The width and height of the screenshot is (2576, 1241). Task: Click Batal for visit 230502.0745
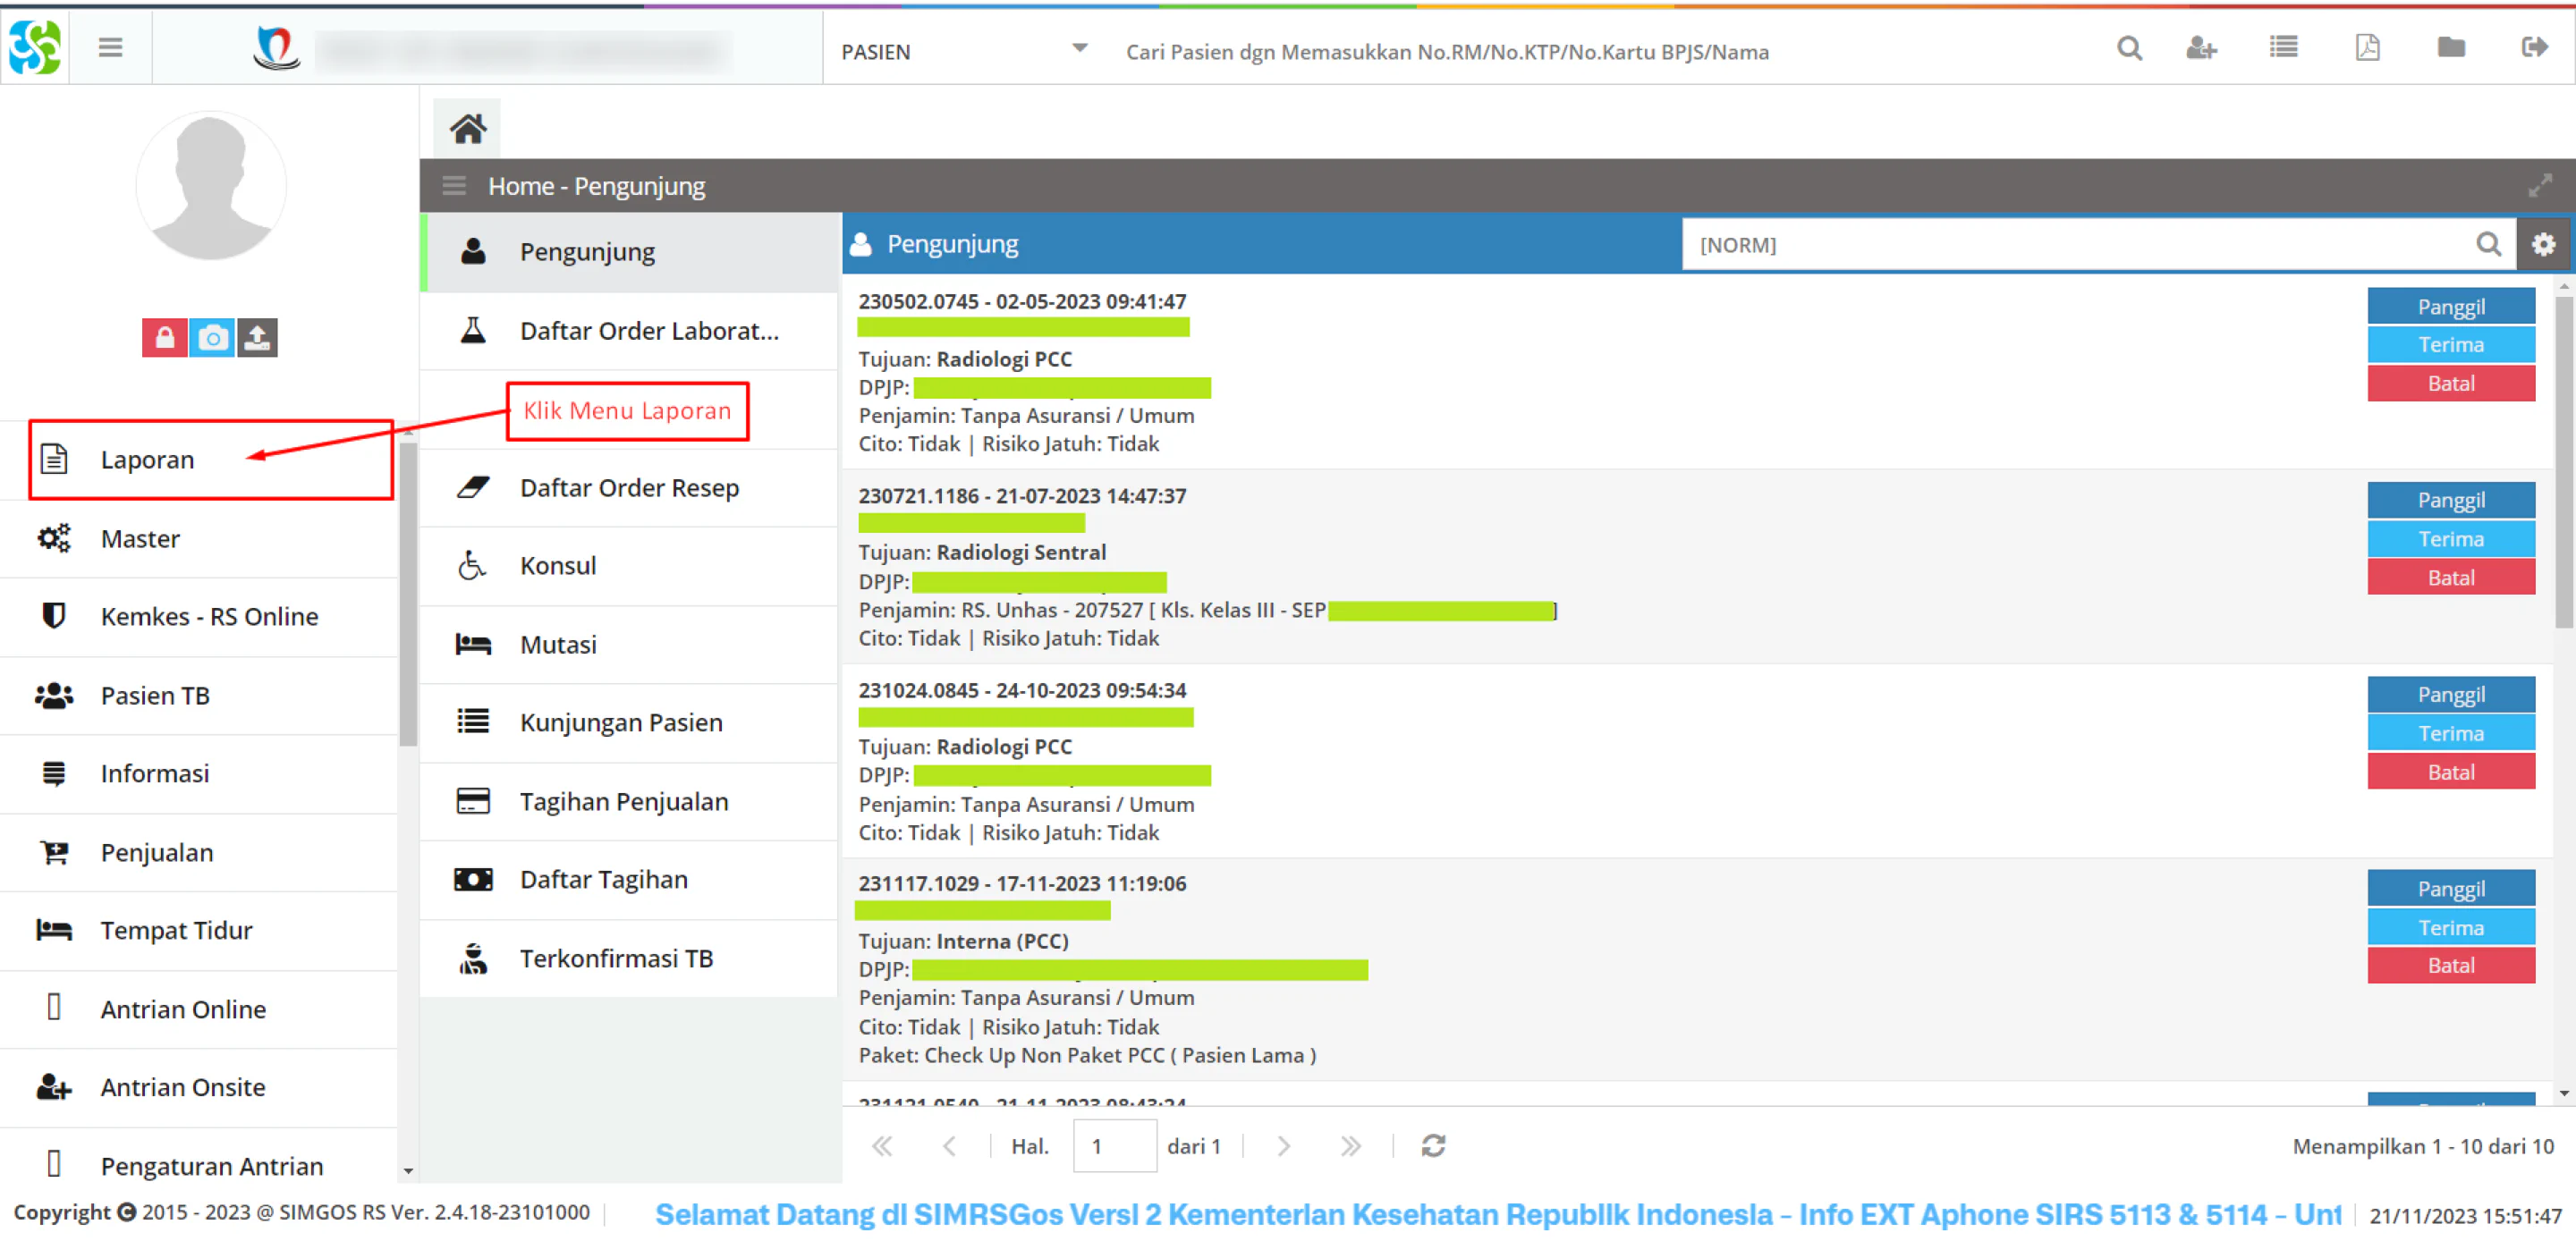pyautogui.click(x=2451, y=384)
